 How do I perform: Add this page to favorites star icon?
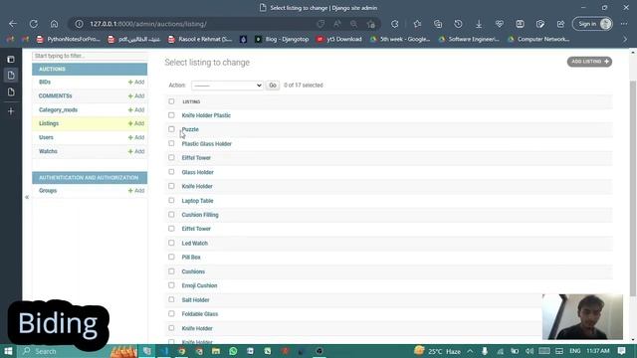(371, 24)
